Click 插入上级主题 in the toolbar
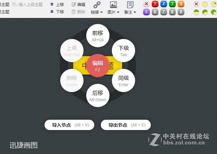This screenshot has width=217, height=154. 27,5
